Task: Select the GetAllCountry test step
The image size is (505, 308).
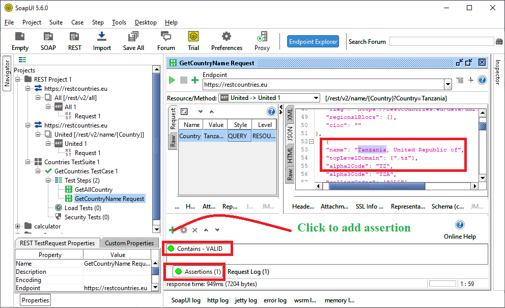Action: (x=93, y=190)
